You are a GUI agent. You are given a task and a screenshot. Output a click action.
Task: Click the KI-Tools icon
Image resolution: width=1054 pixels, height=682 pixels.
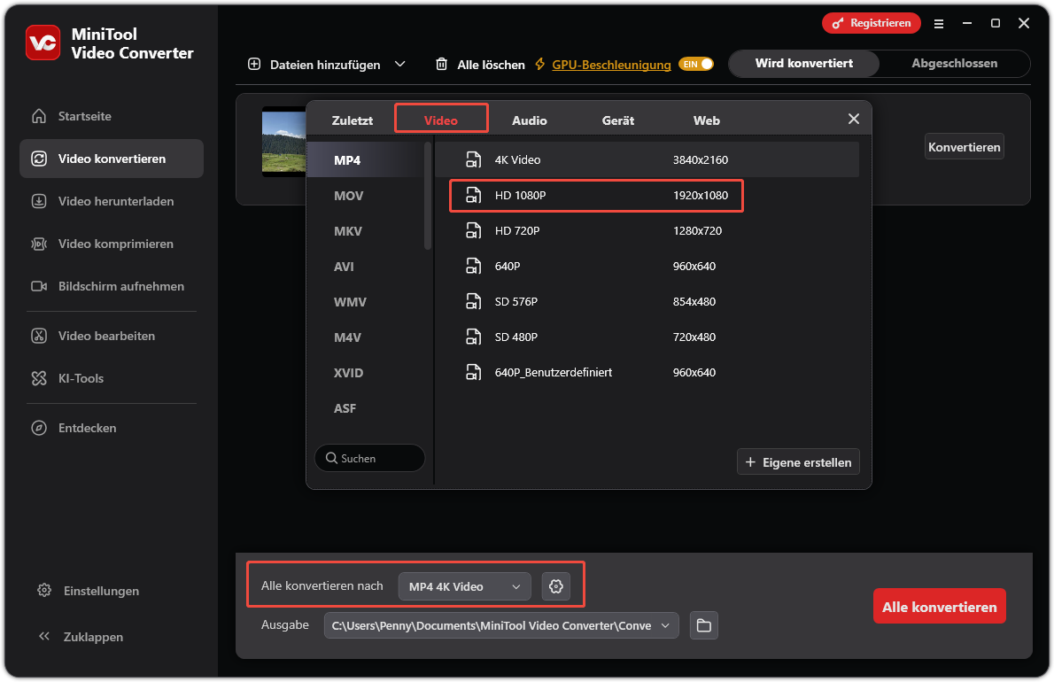coord(39,378)
